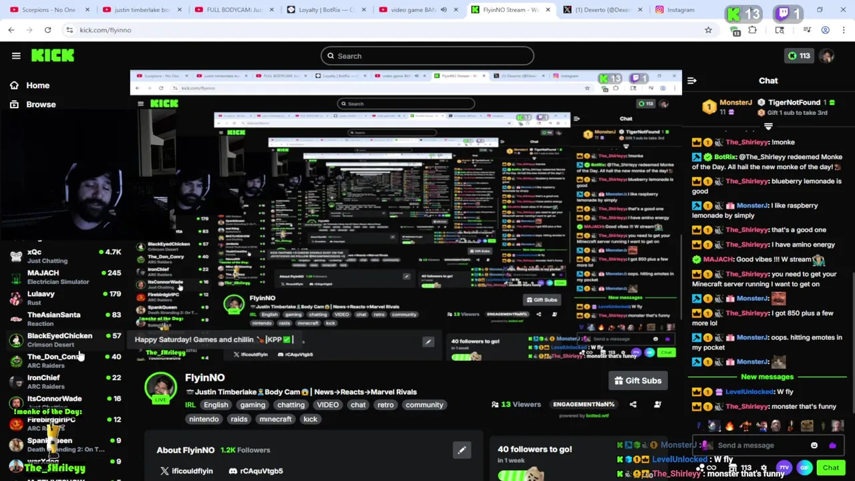855x481 pixels.
Task: Open the Kick hamburger menu
Action: click(16, 55)
